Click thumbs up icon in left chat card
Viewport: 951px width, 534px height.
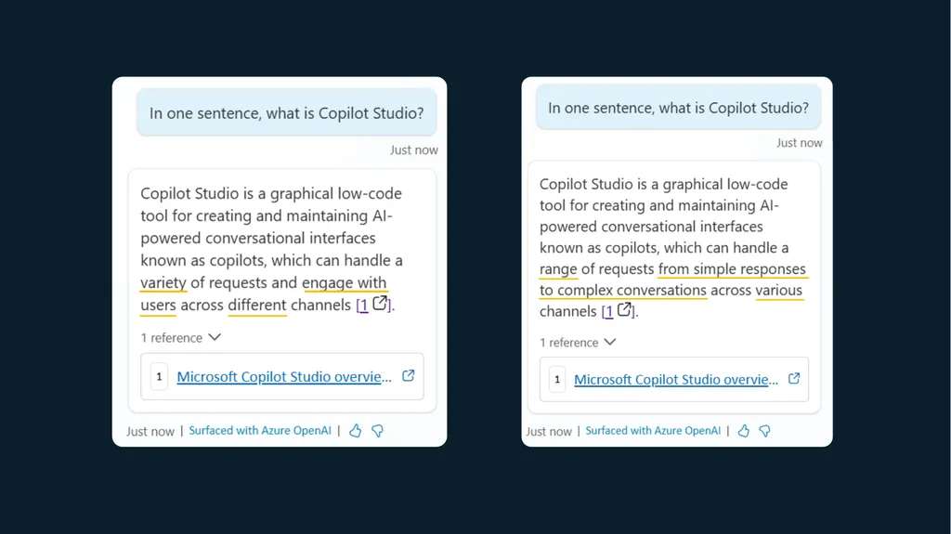(356, 431)
